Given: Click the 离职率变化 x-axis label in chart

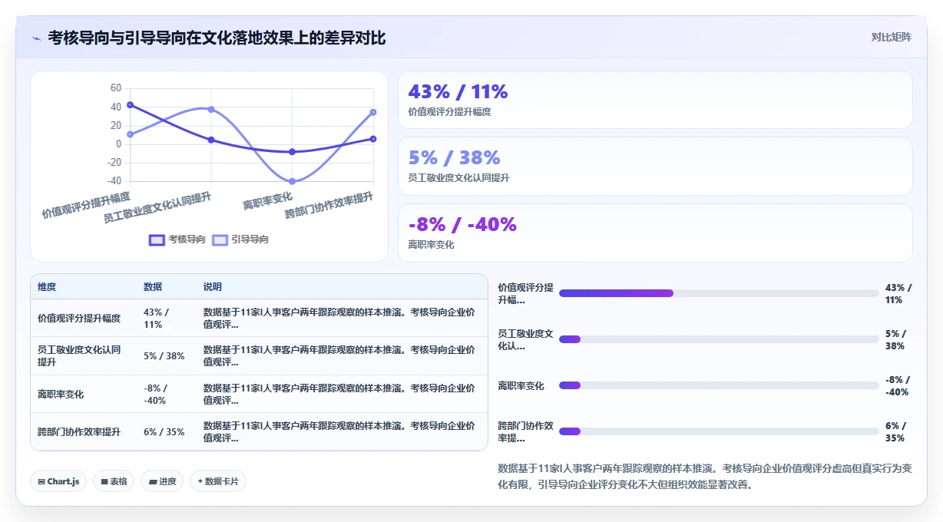Looking at the screenshot, I should [267, 202].
